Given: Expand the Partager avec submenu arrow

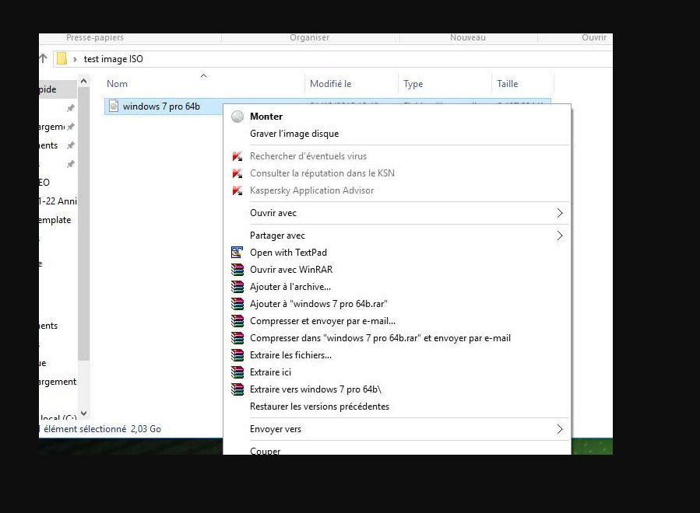Looking at the screenshot, I should 560,236.
